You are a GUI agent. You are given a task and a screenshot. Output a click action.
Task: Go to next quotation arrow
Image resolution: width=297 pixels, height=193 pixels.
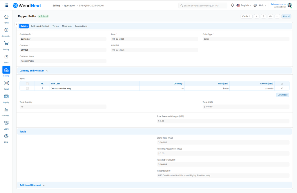263,16
